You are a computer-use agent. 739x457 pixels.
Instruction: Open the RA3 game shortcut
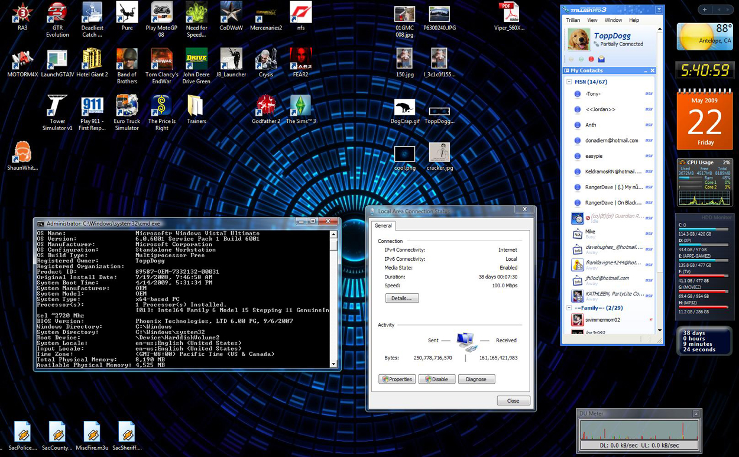(x=22, y=17)
